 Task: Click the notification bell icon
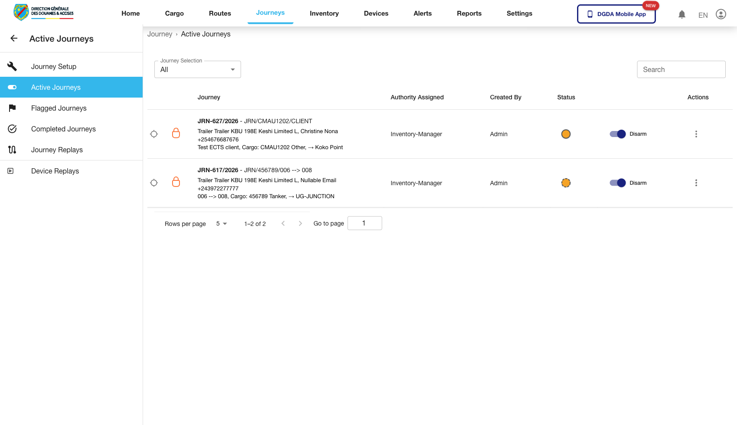coord(682,15)
